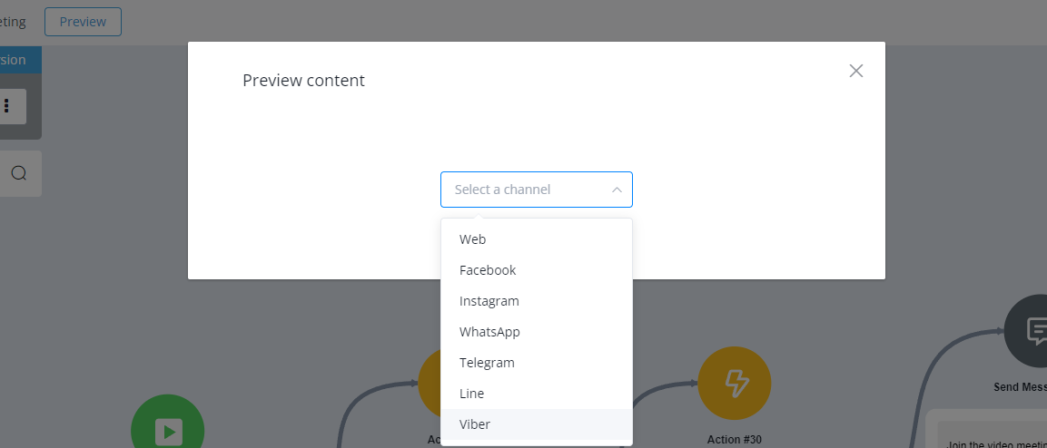The image size is (1047, 448).
Task: Click the magnifier search icon
Action: 19,173
